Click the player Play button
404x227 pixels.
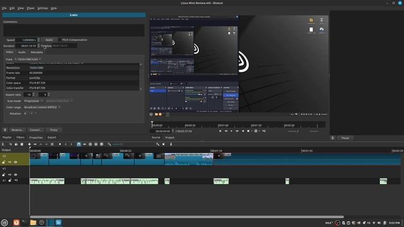pos(232,131)
